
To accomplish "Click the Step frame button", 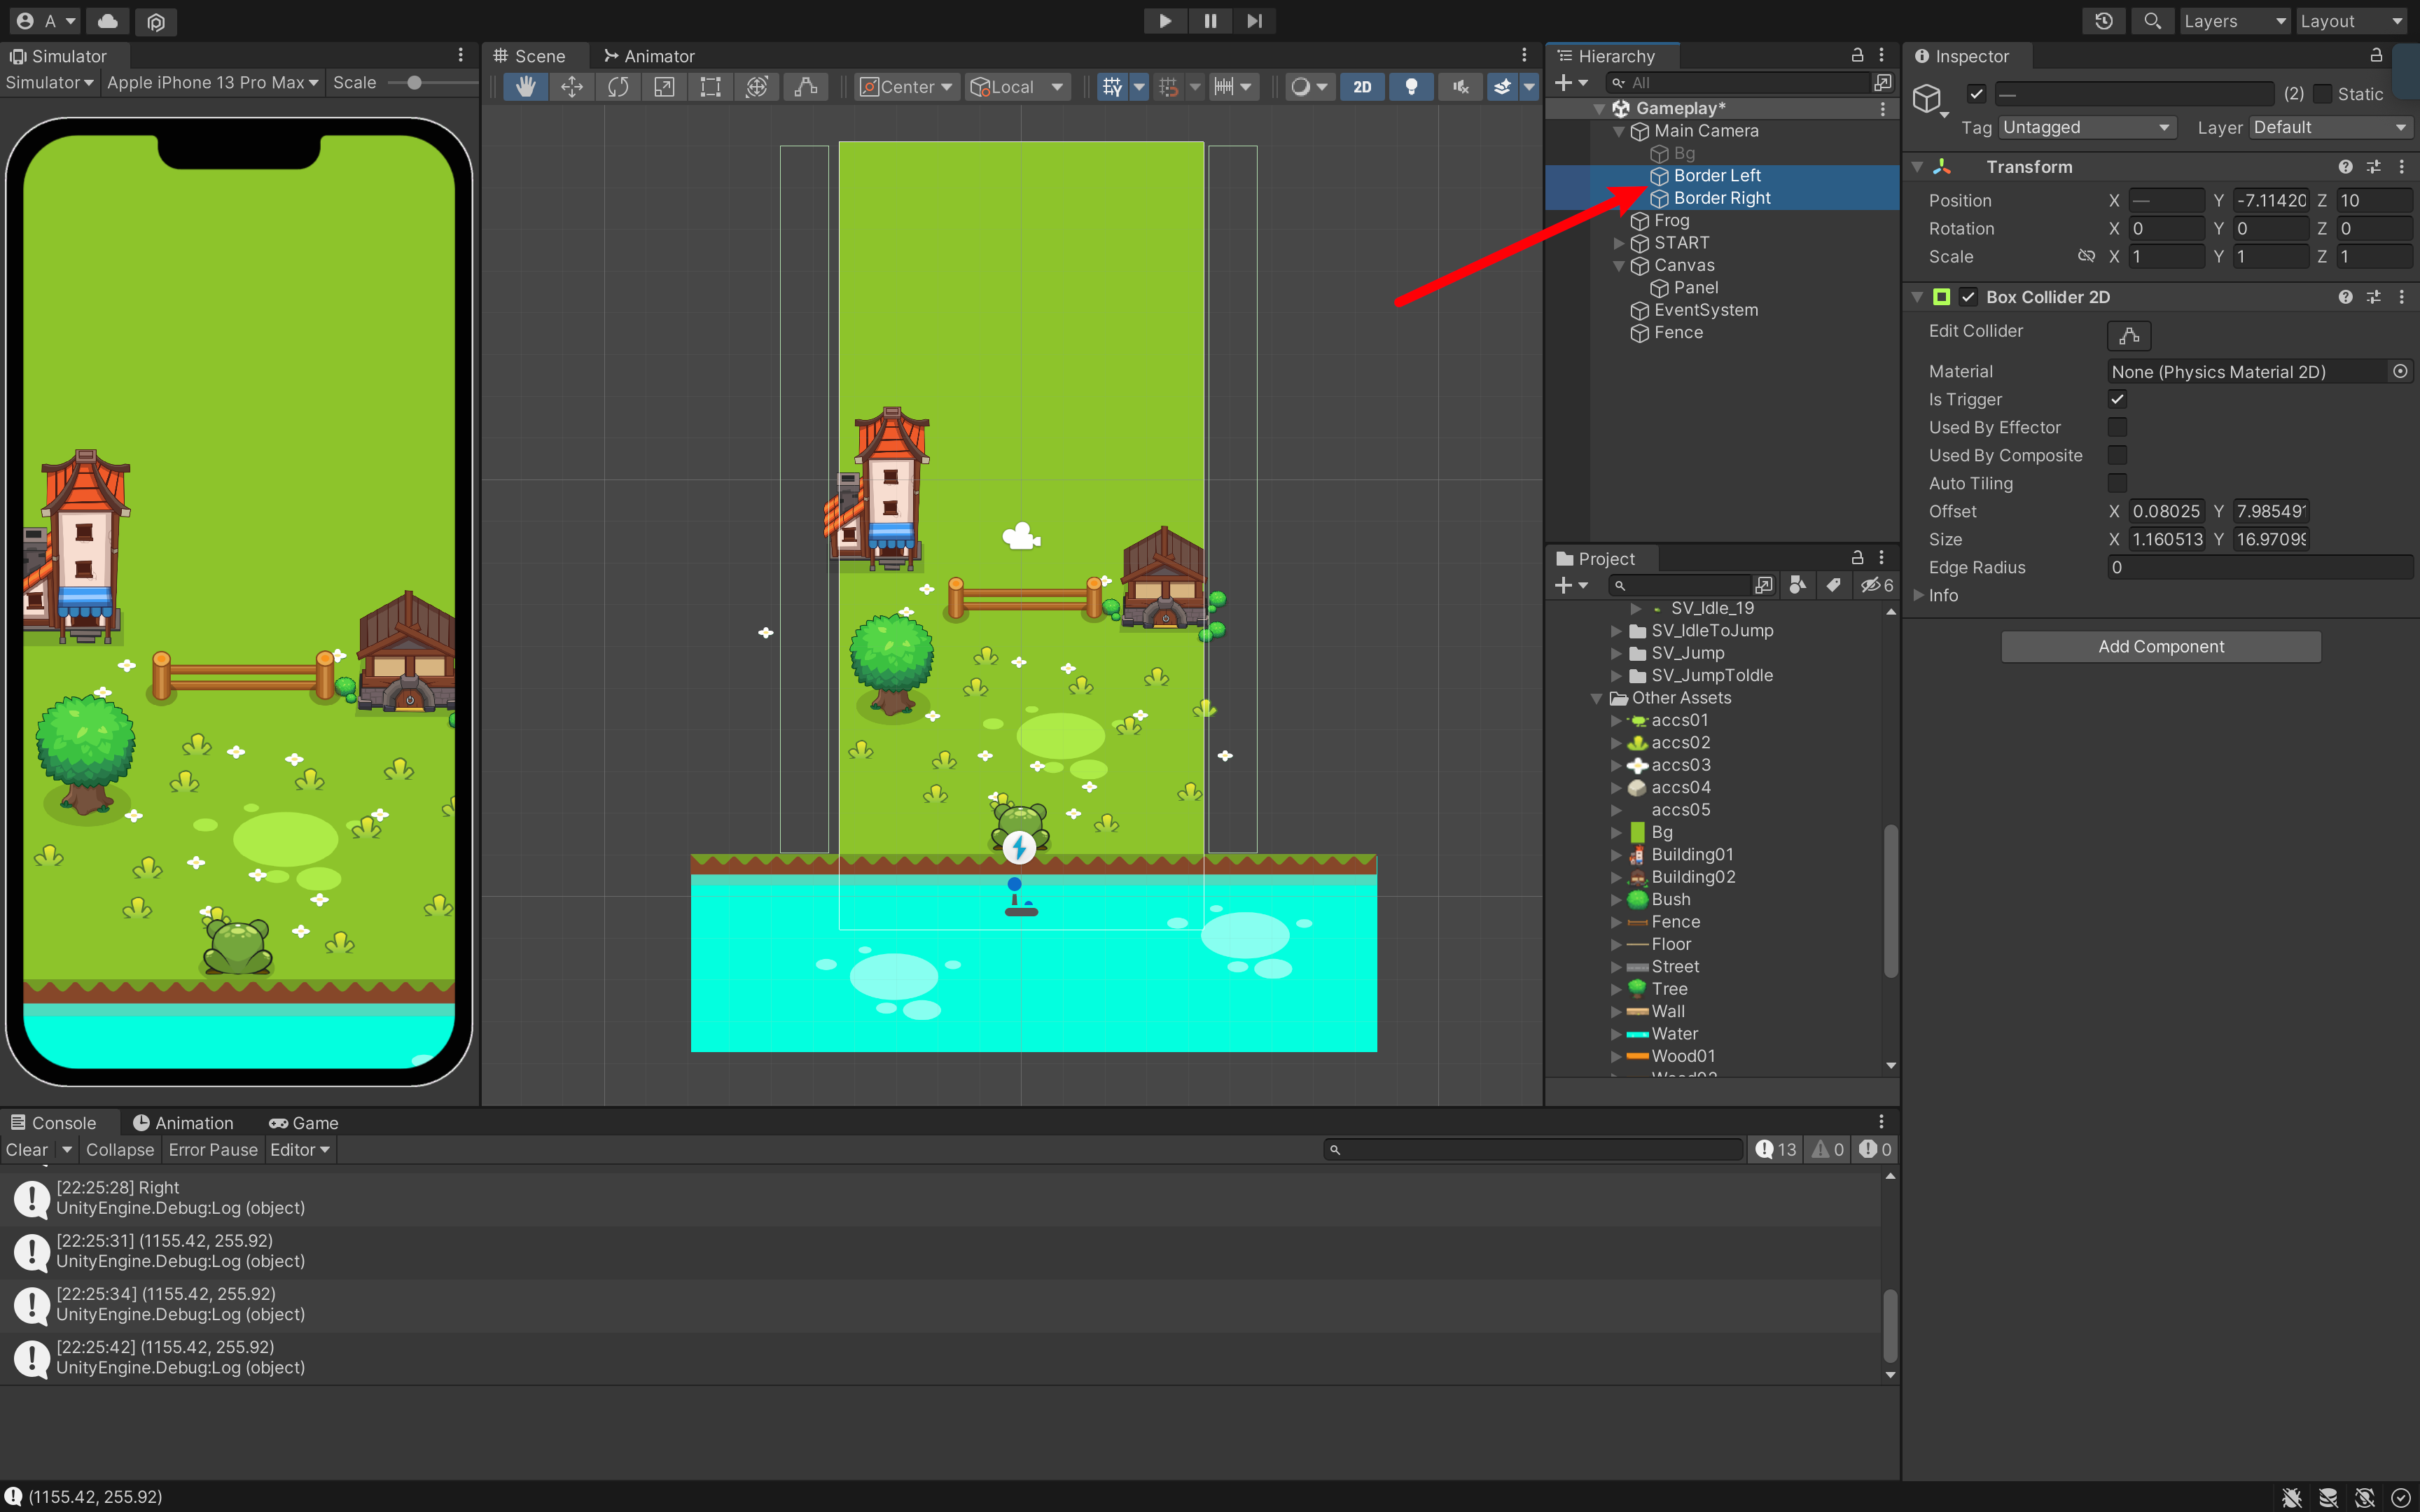I will pyautogui.click(x=1255, y=21).
